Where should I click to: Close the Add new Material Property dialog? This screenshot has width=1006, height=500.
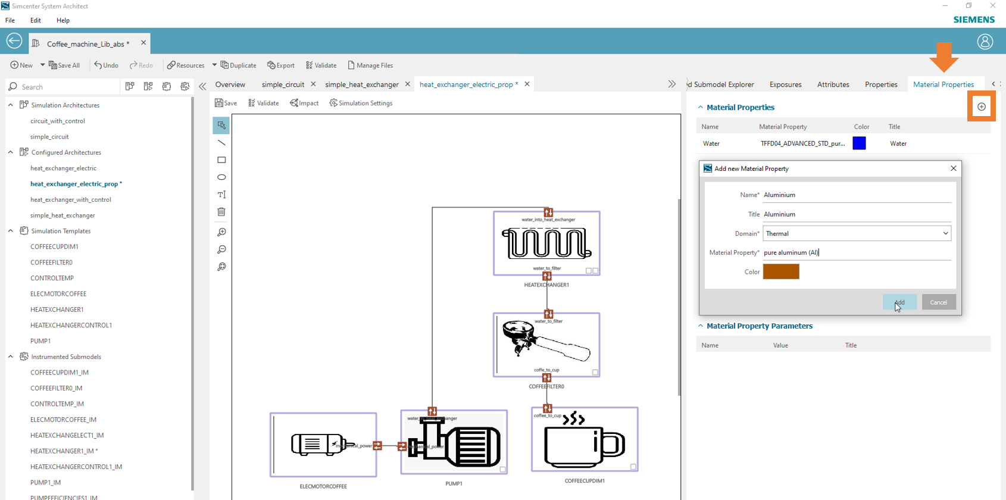954,168
